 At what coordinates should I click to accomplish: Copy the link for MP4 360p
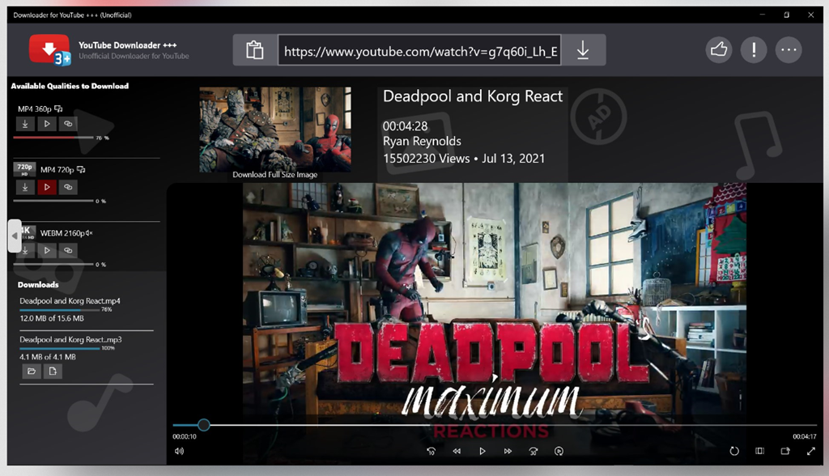(x=68, y=124)
